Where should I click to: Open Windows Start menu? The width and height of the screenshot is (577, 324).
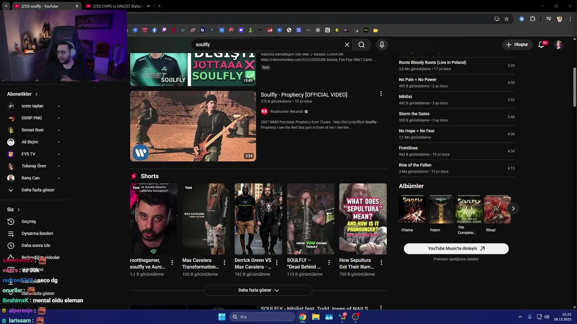point(222,317)
